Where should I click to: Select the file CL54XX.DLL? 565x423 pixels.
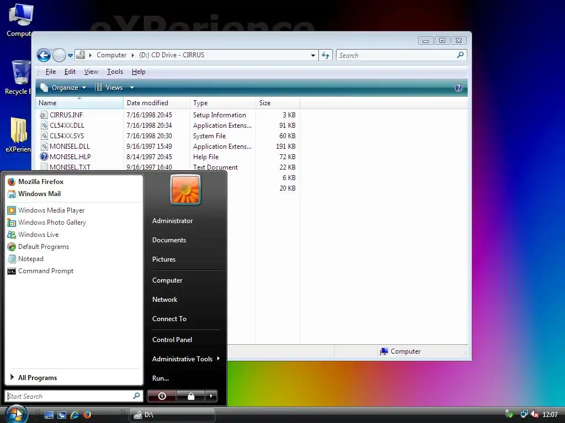pyautogui.click(x=67, y=126)
